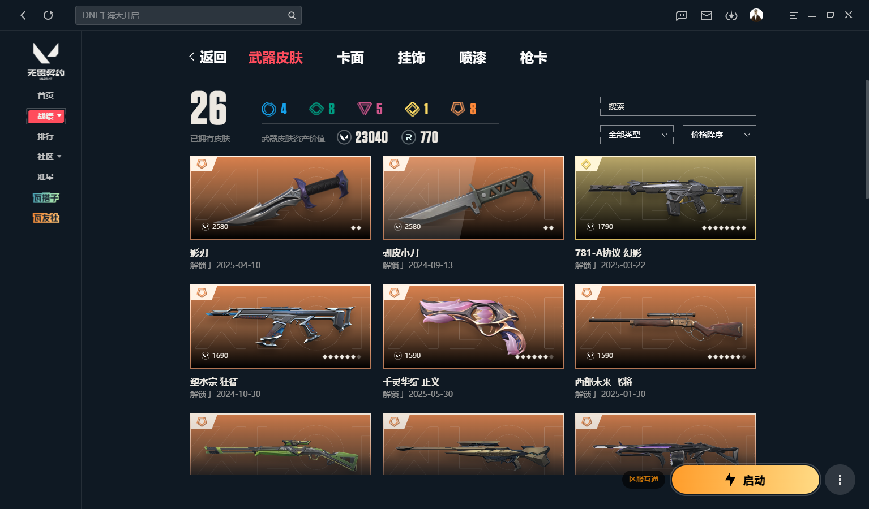Open the 价格降序 sort dropdown

pyautogui.click(x=720, y=135)
